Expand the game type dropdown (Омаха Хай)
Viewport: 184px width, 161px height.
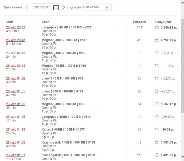[107, 7]
